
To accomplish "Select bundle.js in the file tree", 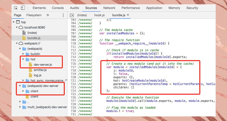I will pyautogui.click(x=34, y=38).
